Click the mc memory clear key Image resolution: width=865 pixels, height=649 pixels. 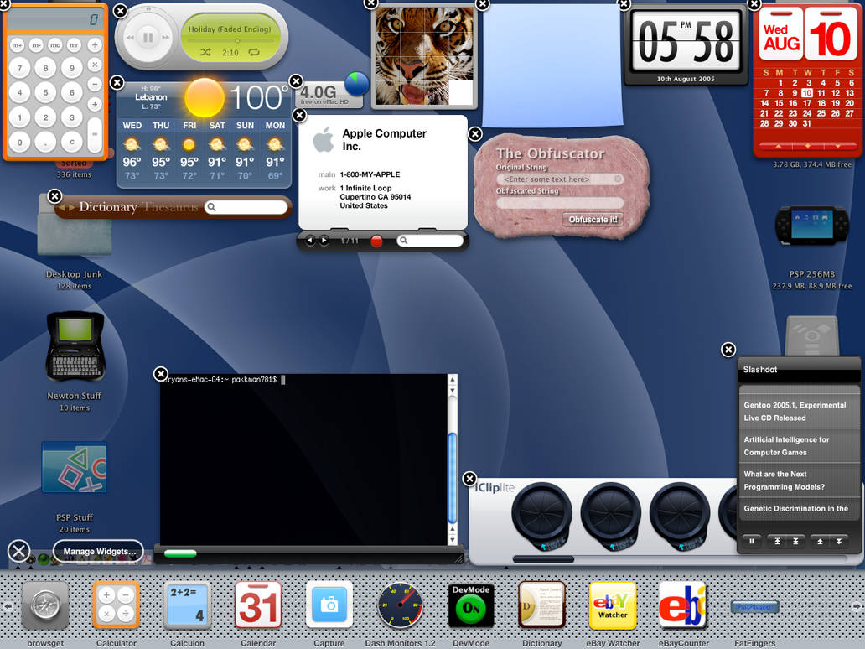55,45
